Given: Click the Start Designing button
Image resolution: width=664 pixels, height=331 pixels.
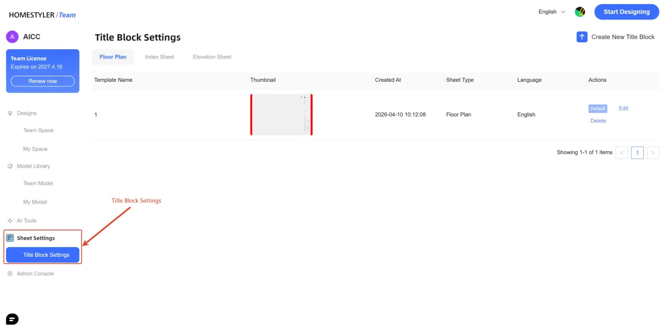Looking at the screenshot, I should tap(626, 12).
